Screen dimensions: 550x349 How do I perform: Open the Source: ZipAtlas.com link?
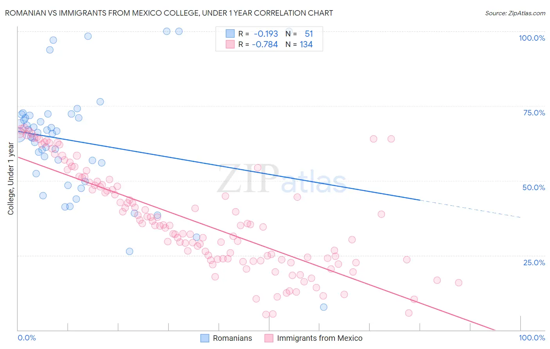pyautogui.click(x=515, y=13)
